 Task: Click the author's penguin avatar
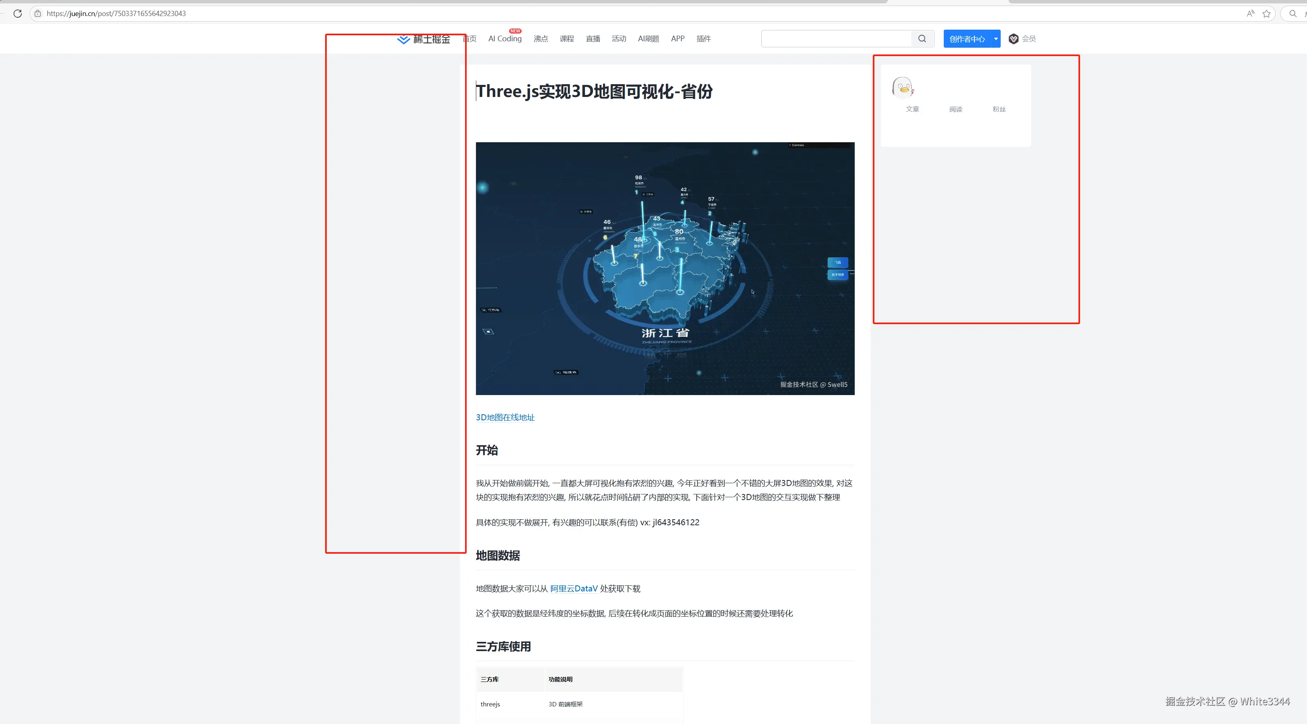902,87
